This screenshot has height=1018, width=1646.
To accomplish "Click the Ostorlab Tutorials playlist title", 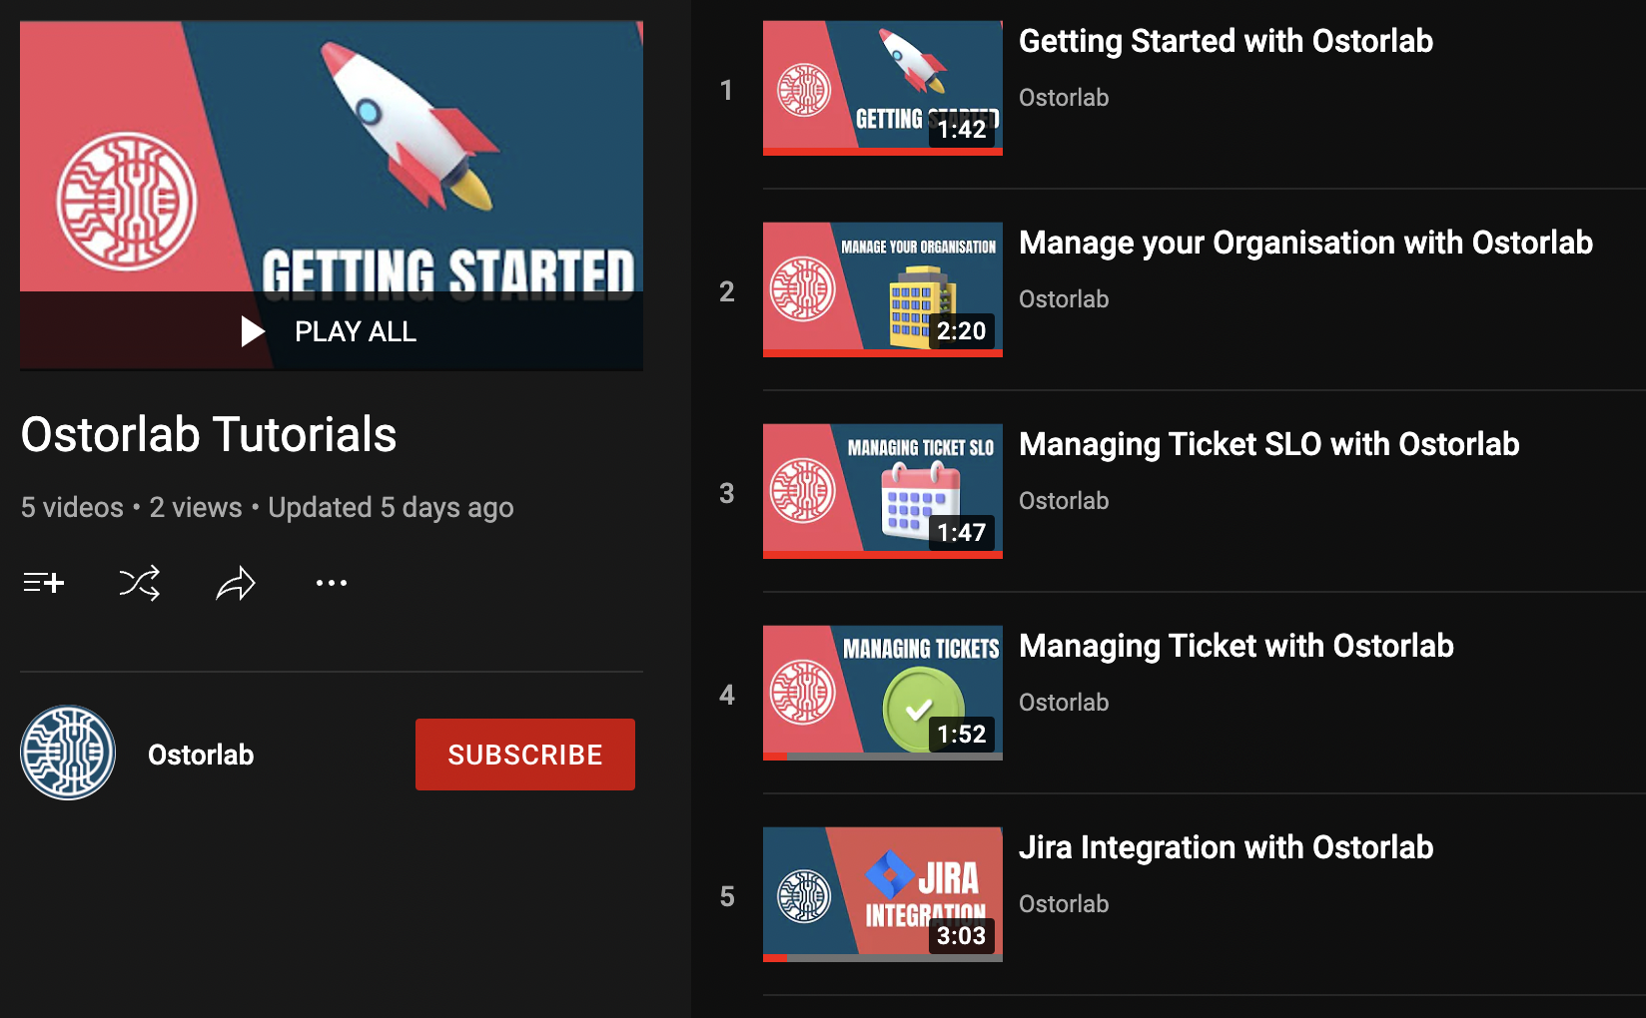I will click(209, 435).
